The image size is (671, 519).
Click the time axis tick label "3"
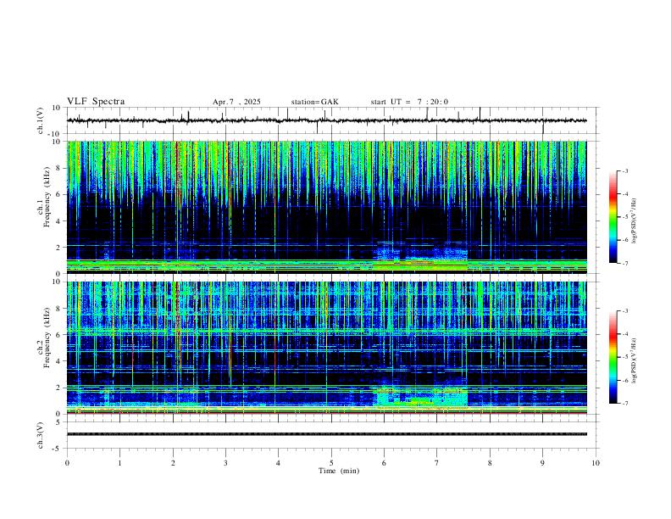(x=225, y=463)
